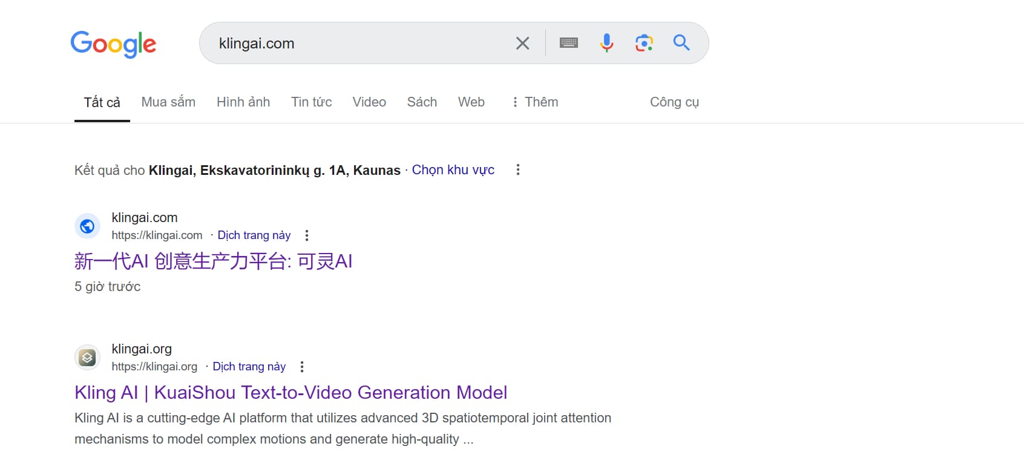Click Dịch trang này for klingai.com
The image size is (1024, 469).
click(x=254, y=235)
